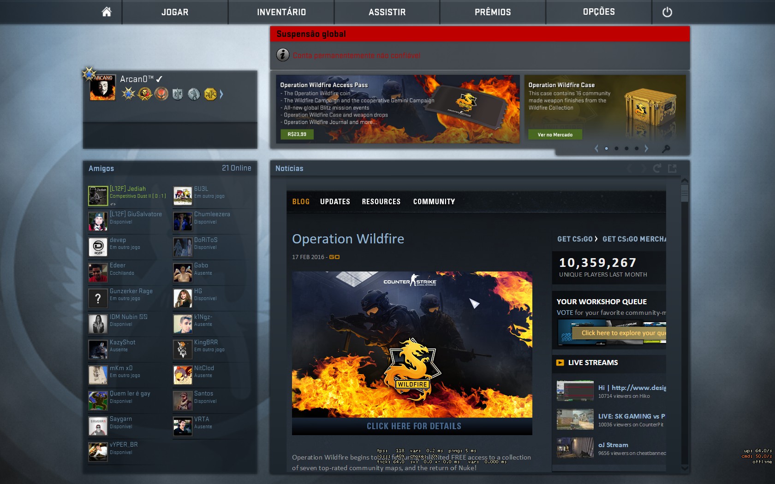Show previous store banner with left arrow

[596, 148]
